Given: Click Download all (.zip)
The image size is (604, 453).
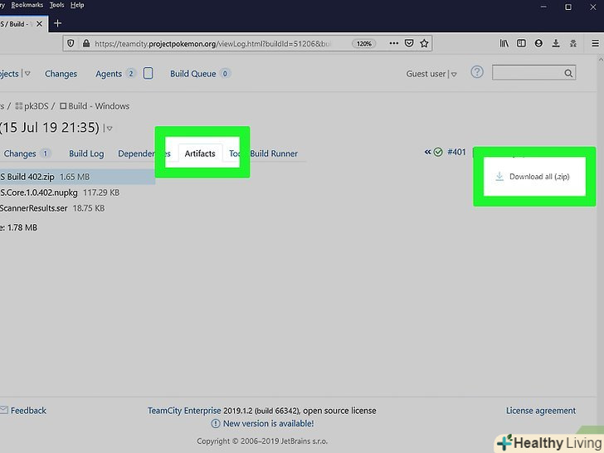Looking at the screenshot, I should click(x=539, y=177).
